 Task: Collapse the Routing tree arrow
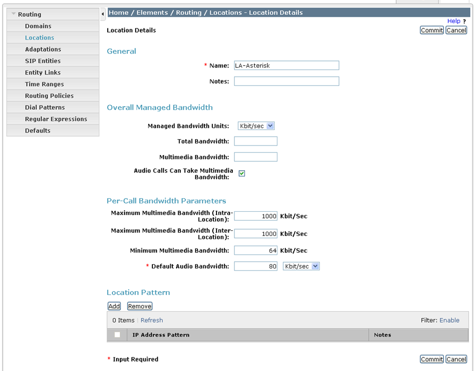13,14
